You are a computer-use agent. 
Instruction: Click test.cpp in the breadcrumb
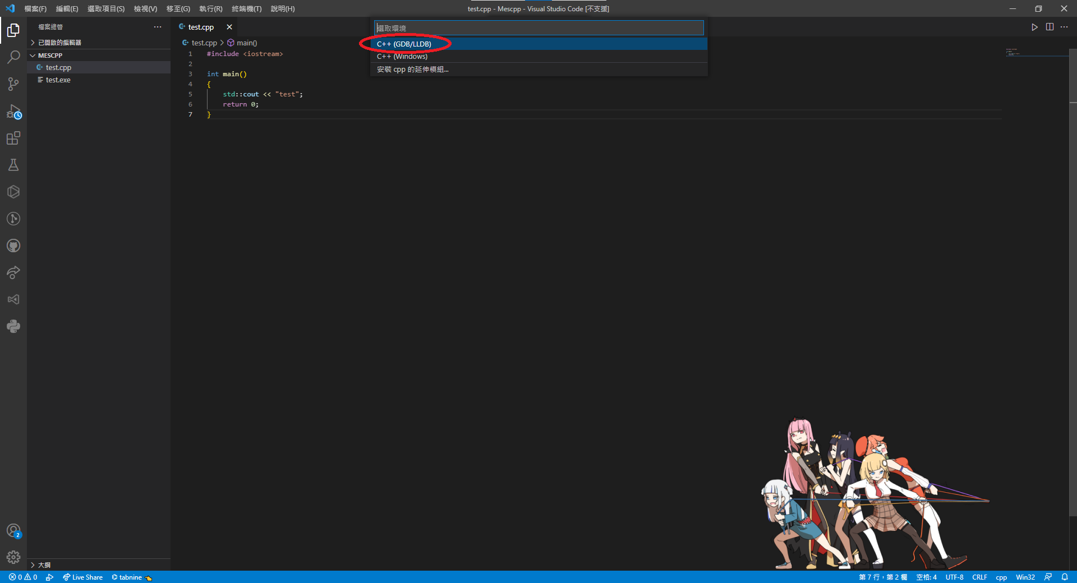(204, 43)
